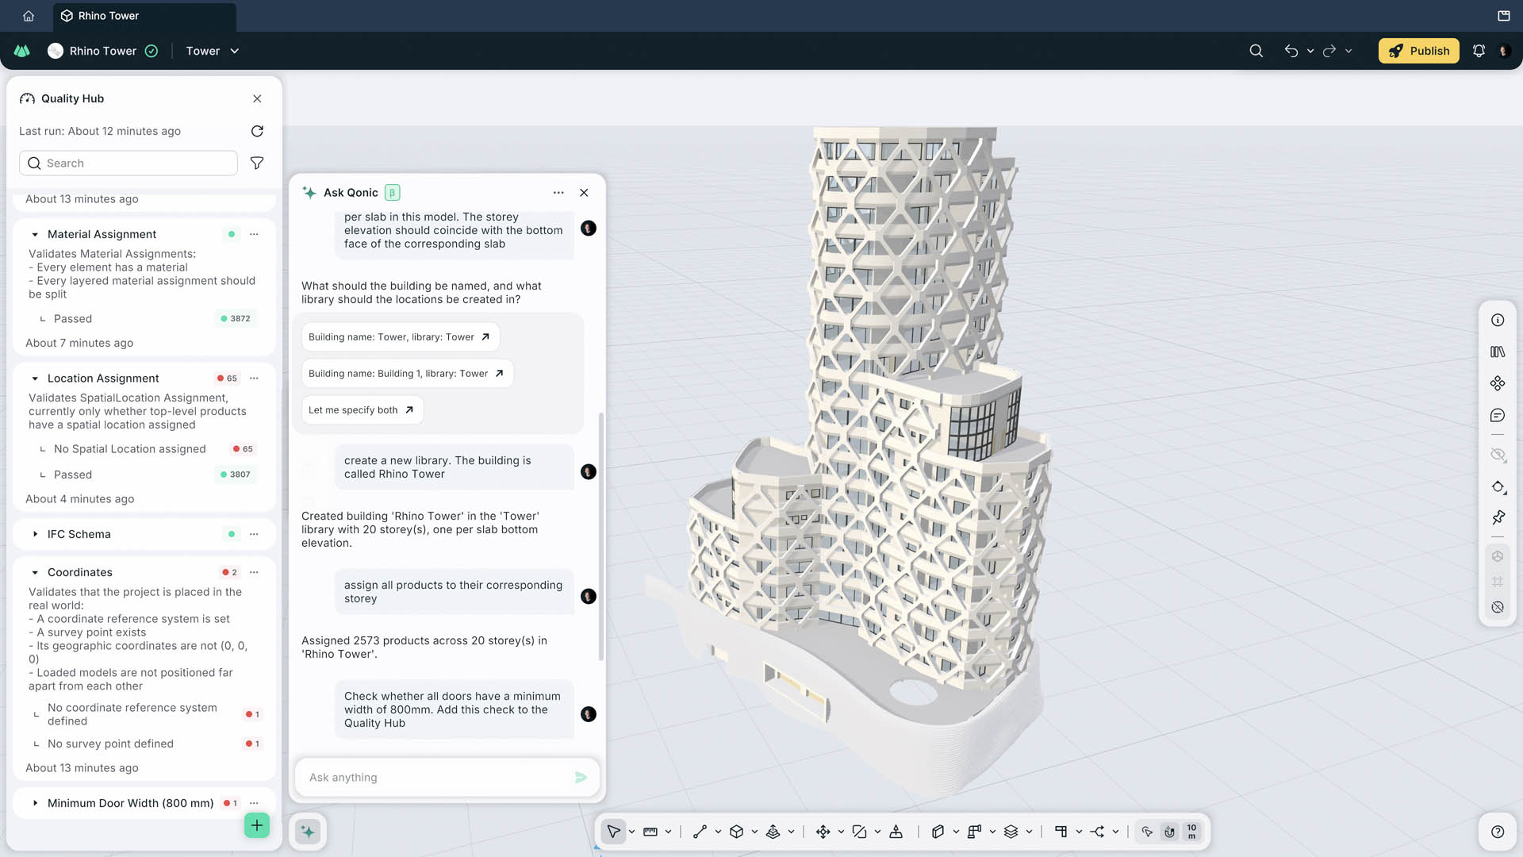Image resolution: width=1523 pixels, height=857 pixels.
Task: Switch to the Rhino Tower tab
Action: (144, 16)
